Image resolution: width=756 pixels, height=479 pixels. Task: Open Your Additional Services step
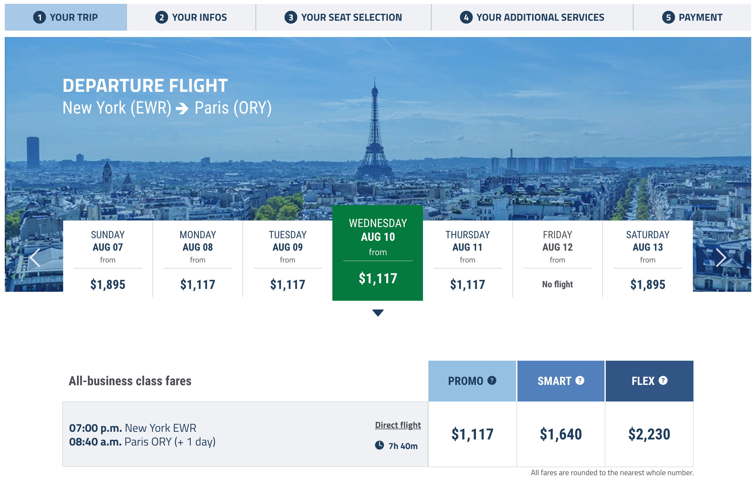click(x=532, y=17)
